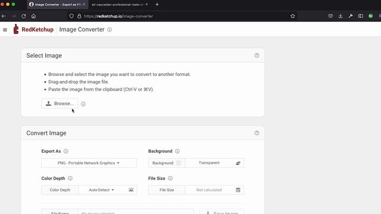The height and width of the screenshot is (214, 381).
Task: Click the Transparent background value field
Action: click(x=209, y=163)
